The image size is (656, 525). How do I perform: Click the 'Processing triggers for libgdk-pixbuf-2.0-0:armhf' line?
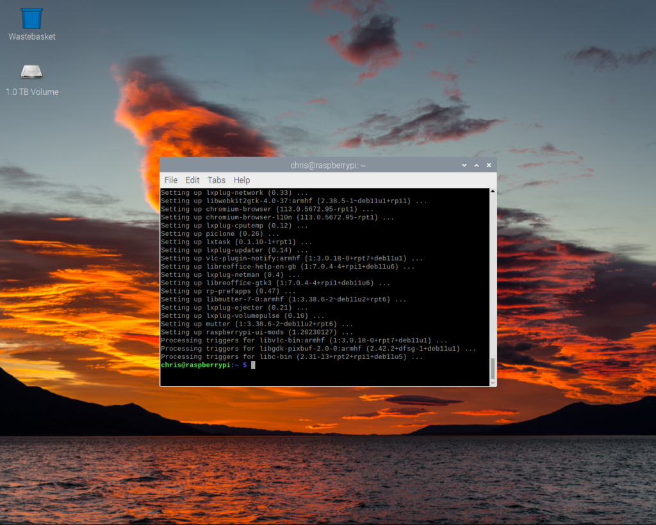coord(318,349)
